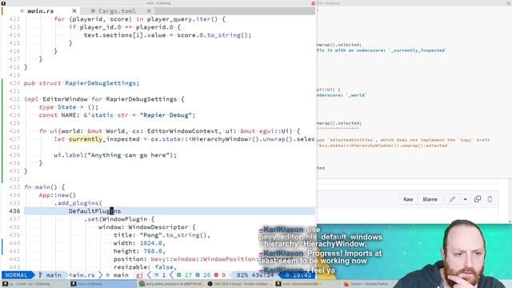The height and width of the screenshot is (288, 512).
Task: Click the pencil edit file icon
Action: click(452, 199)
